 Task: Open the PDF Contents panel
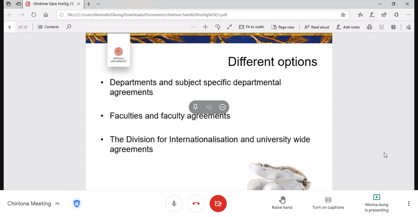click(x=48, y=27)
